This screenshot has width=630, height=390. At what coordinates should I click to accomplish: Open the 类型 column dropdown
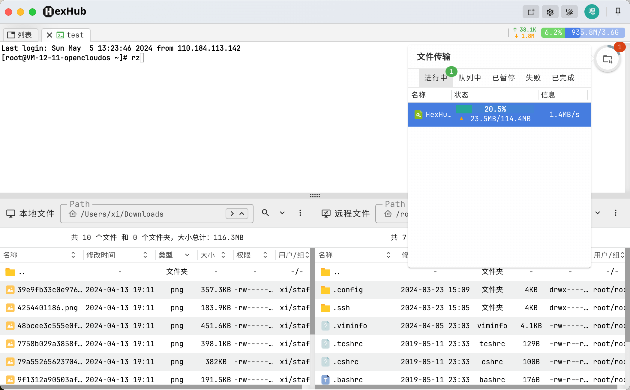tap(187, 255)
